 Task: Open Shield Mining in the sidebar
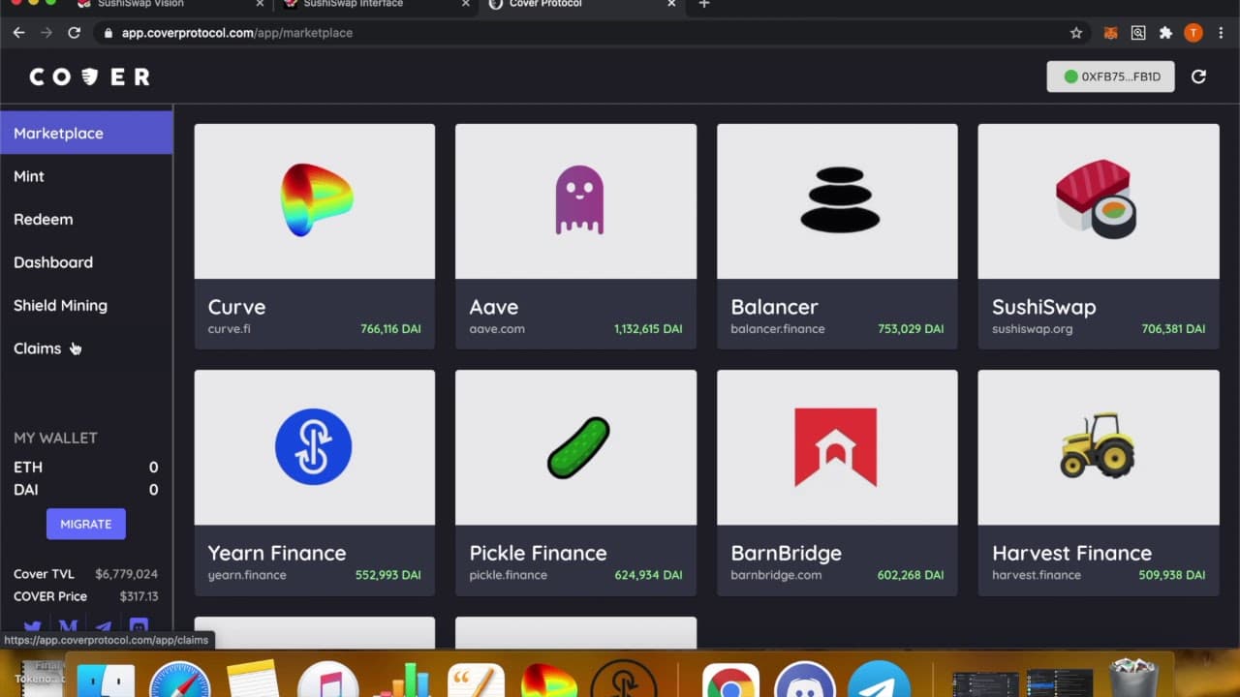(x=60, y=305)
